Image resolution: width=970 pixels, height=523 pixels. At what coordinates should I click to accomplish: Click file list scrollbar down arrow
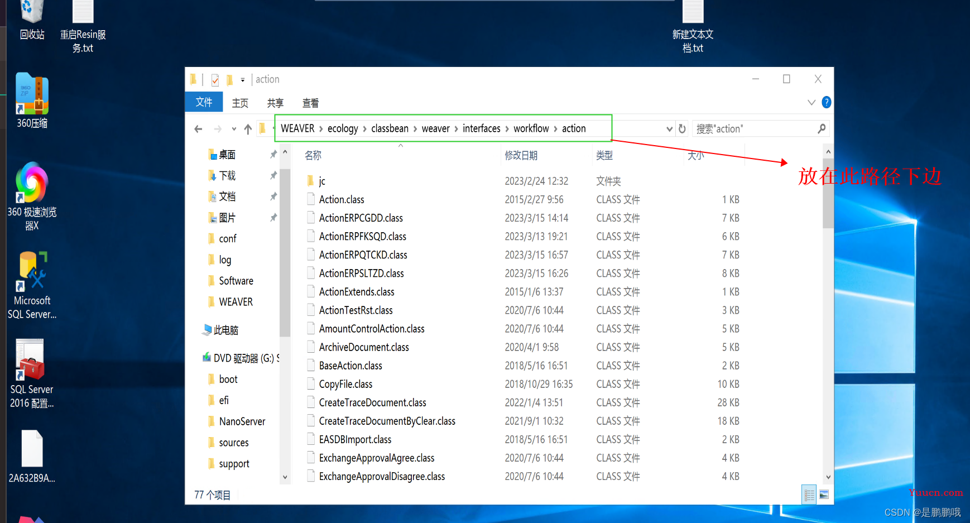828,477
